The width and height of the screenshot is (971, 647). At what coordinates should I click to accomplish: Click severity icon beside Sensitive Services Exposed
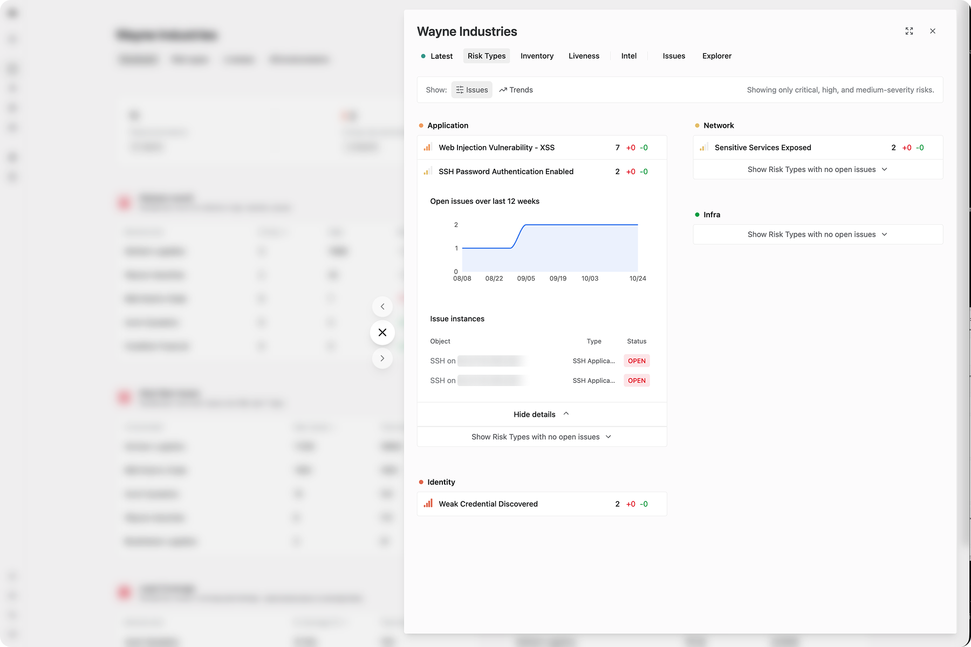(703, 147)
